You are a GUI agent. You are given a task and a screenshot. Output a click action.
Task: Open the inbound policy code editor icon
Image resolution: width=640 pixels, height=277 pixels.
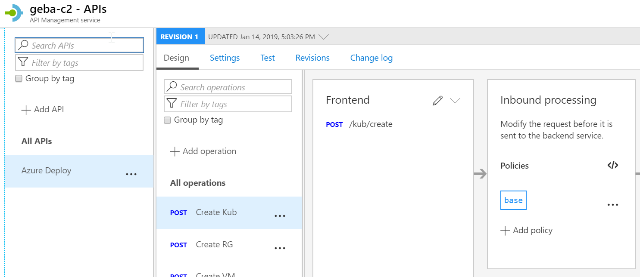click(613, 165)
